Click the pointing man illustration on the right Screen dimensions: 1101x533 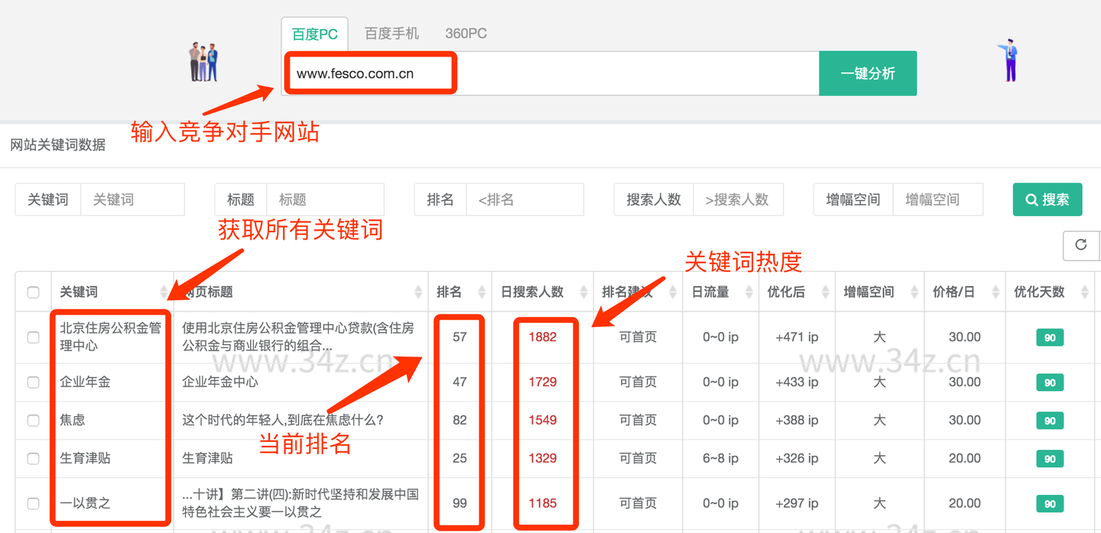(x=1009, y=60)
